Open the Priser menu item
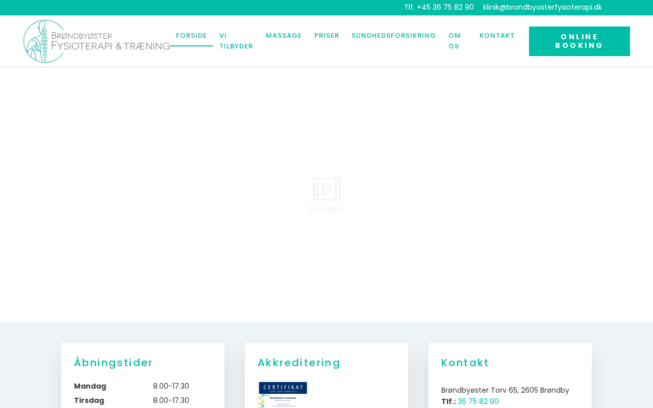This screenshot has height=408, width=653. pos(326,36)
